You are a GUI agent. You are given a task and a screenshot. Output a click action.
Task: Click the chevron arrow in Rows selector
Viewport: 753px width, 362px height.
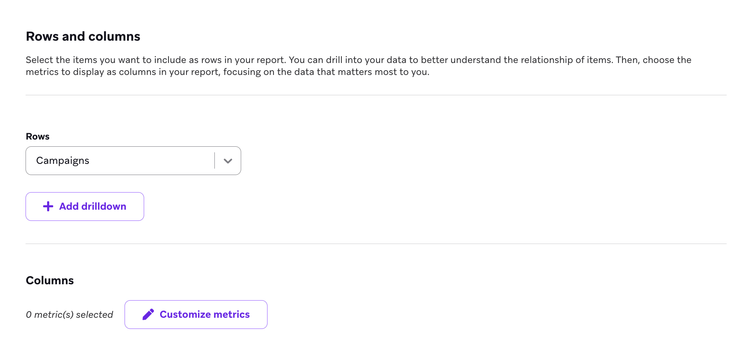[228, 161]
